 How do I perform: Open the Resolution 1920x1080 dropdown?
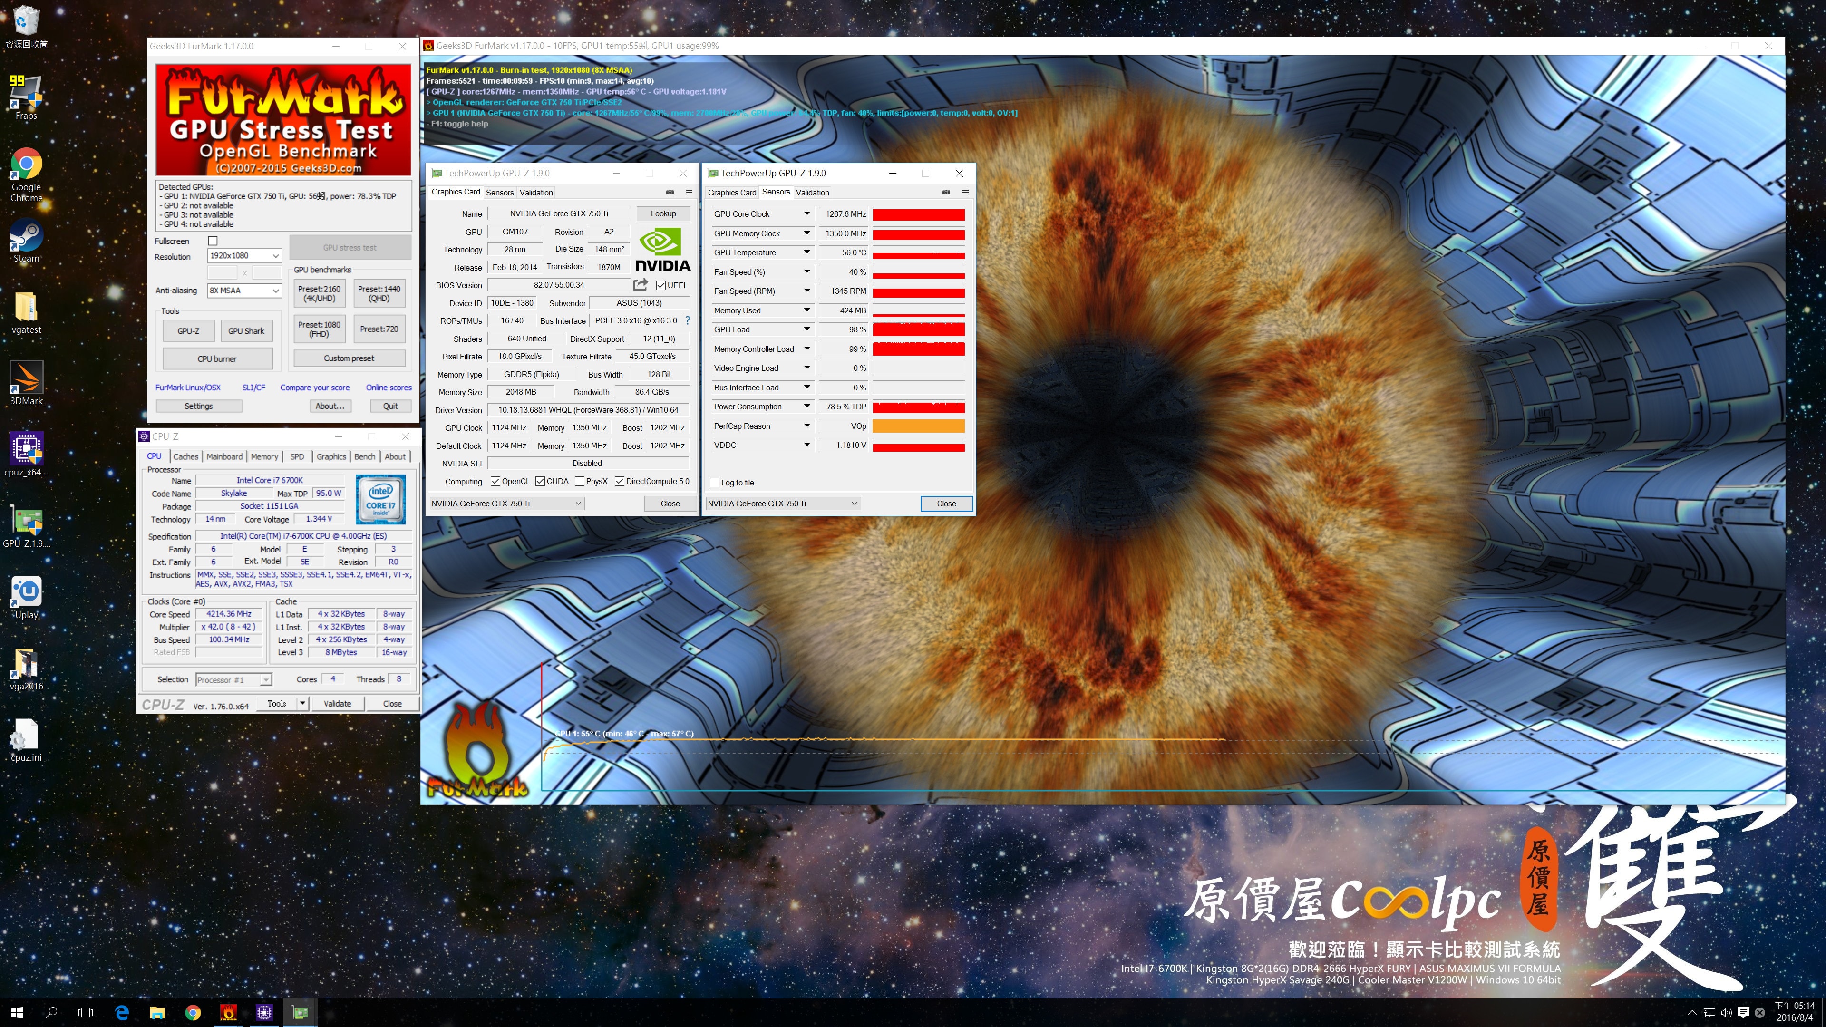tap(244, 256)
